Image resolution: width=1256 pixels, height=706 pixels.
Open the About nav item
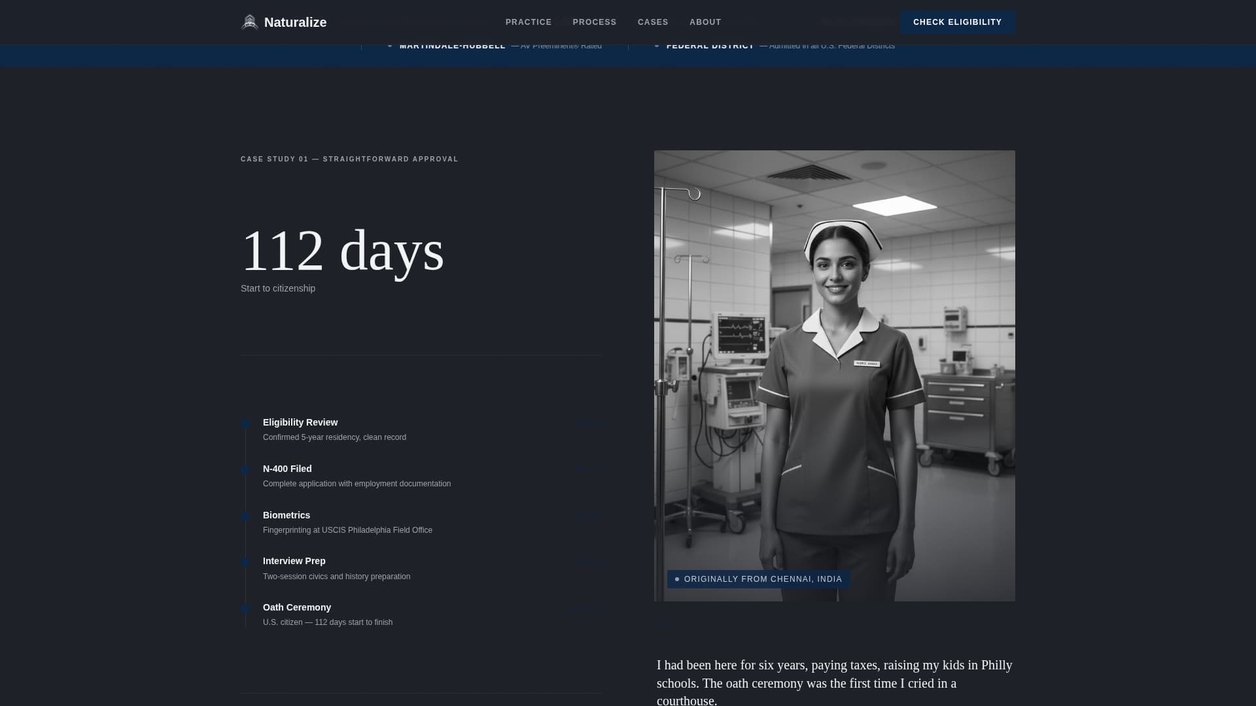pyautogui.click(x=705, y=22)
